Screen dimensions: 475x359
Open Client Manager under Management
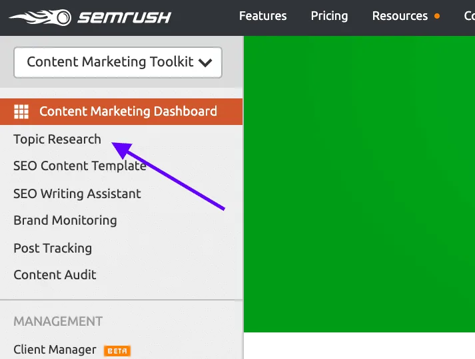(55, 350)
